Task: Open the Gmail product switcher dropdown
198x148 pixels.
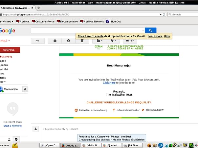Action: tap(5, 41)
